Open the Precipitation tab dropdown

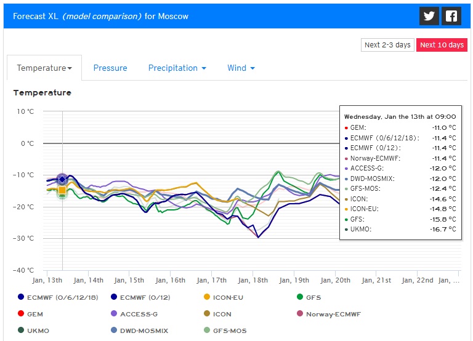pyautogui.click(x=177, y=68)
